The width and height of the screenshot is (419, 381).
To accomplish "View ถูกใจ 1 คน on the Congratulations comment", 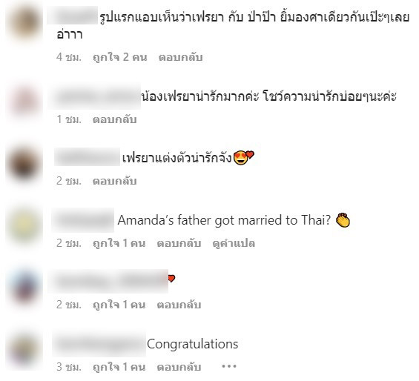I will coord(119,367).
